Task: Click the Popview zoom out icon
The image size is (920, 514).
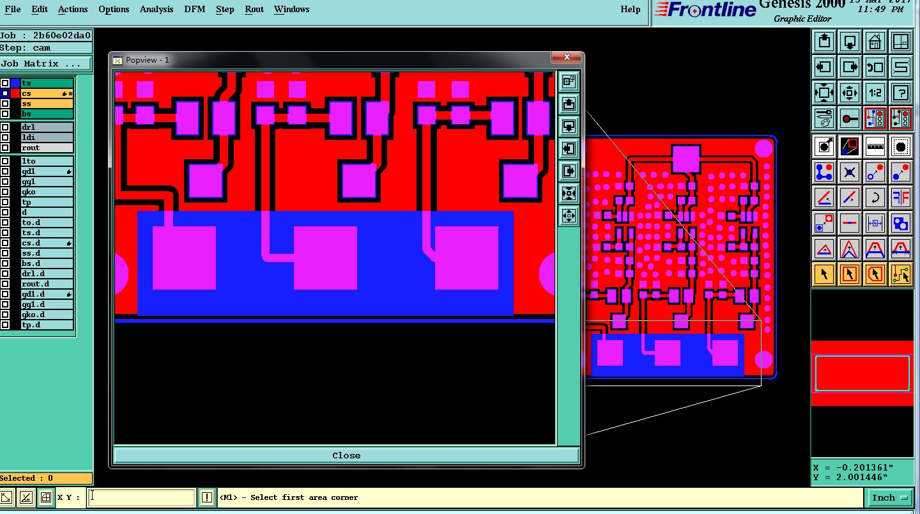Action: pyautogui.click(x=569, y=215)
